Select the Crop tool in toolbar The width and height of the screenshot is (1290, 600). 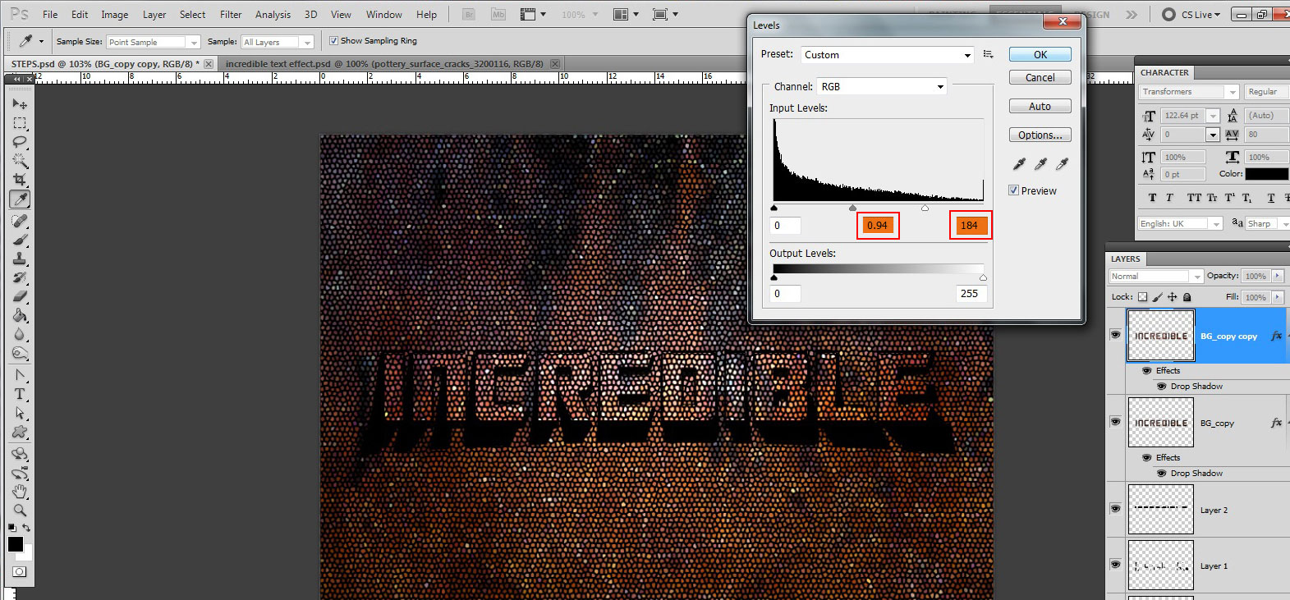pyautogui.click(x=20, y=180)
